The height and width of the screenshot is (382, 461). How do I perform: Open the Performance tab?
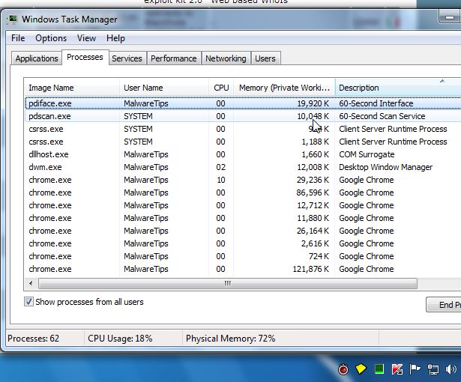point(173,58)
